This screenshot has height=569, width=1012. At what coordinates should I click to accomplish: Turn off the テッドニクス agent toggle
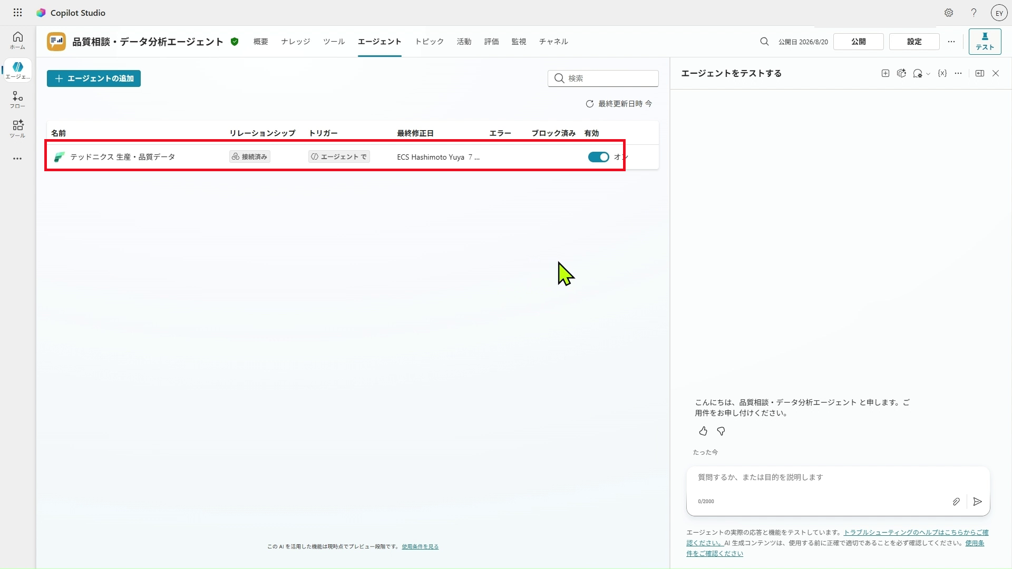pyautogui.click(x=598, y=157)
